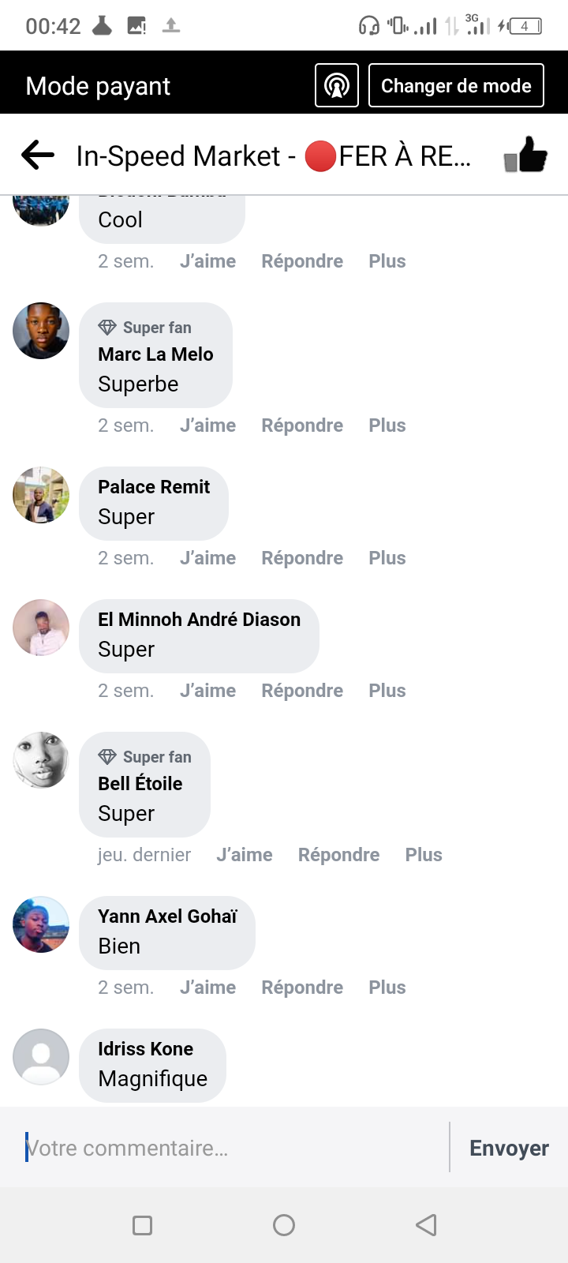Reply to Yann Axel Gohaï's comment
568x1263 pixels.
coord(302,988)
